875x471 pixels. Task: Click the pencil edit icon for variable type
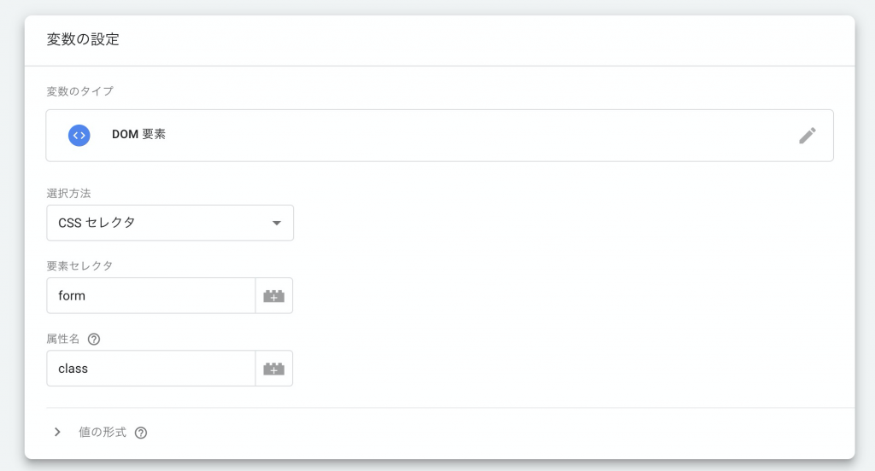tap(807, 136)
